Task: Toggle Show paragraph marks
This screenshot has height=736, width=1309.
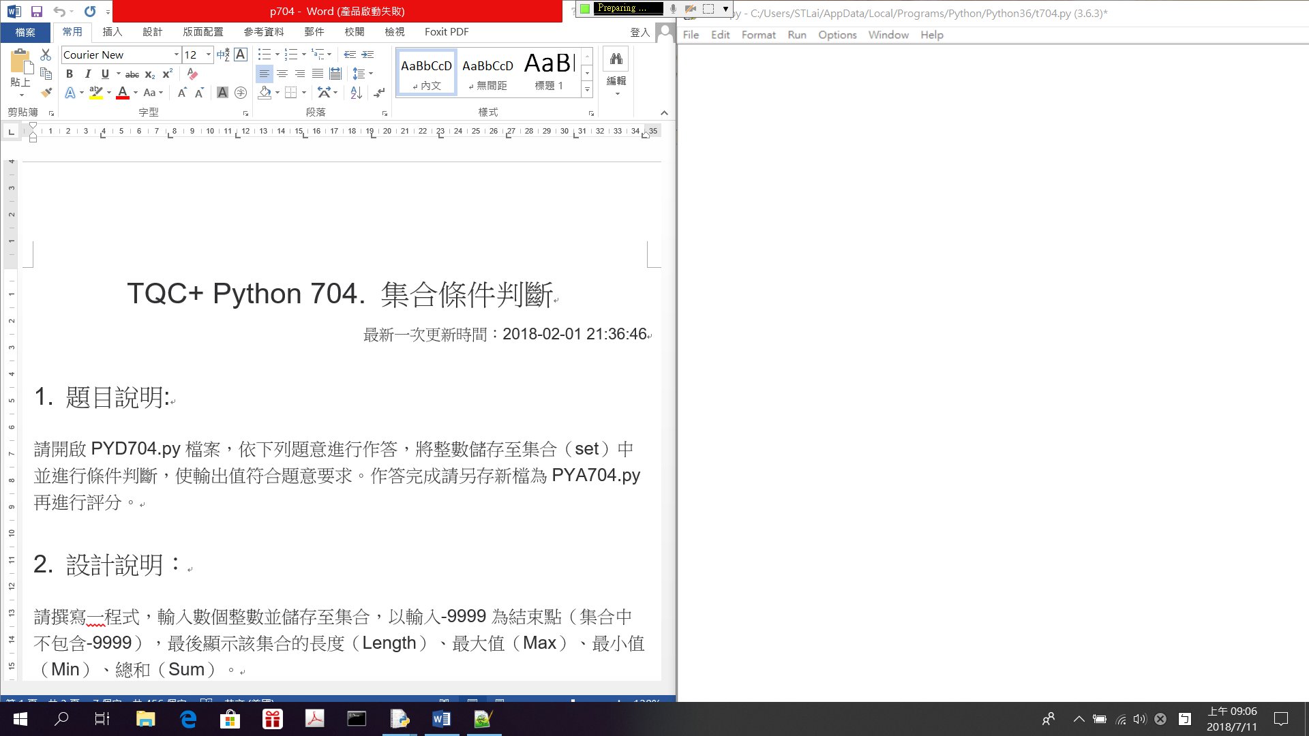Action: [380, 93]
